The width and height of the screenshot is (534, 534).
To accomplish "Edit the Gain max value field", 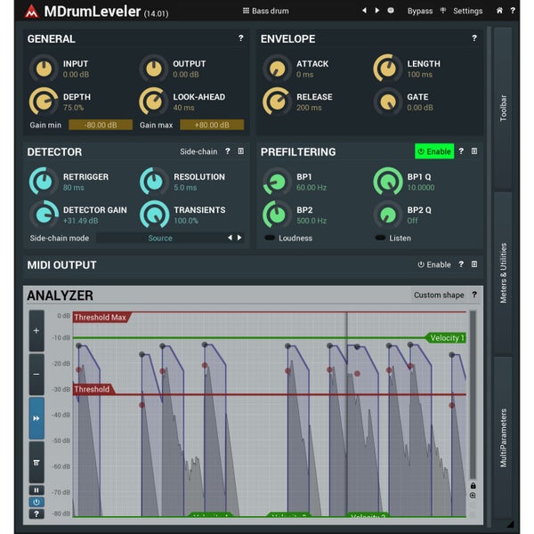I will [212, 125].
